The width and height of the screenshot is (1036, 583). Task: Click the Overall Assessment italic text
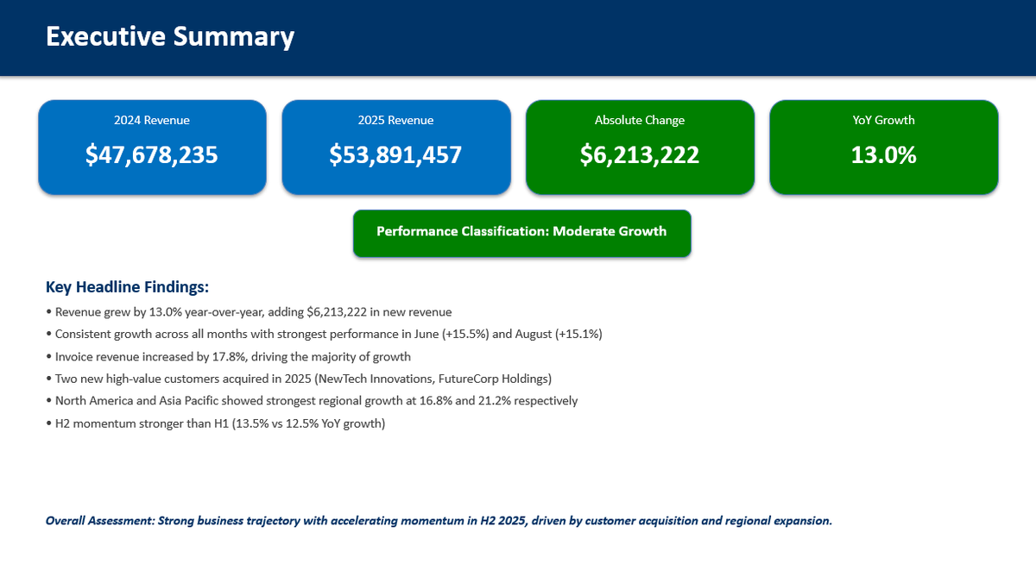[439, 521]
